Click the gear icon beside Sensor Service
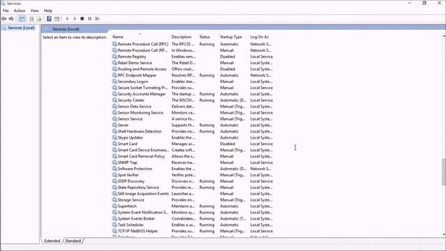Screen dimensions: 446x251 tap(114, 119)
